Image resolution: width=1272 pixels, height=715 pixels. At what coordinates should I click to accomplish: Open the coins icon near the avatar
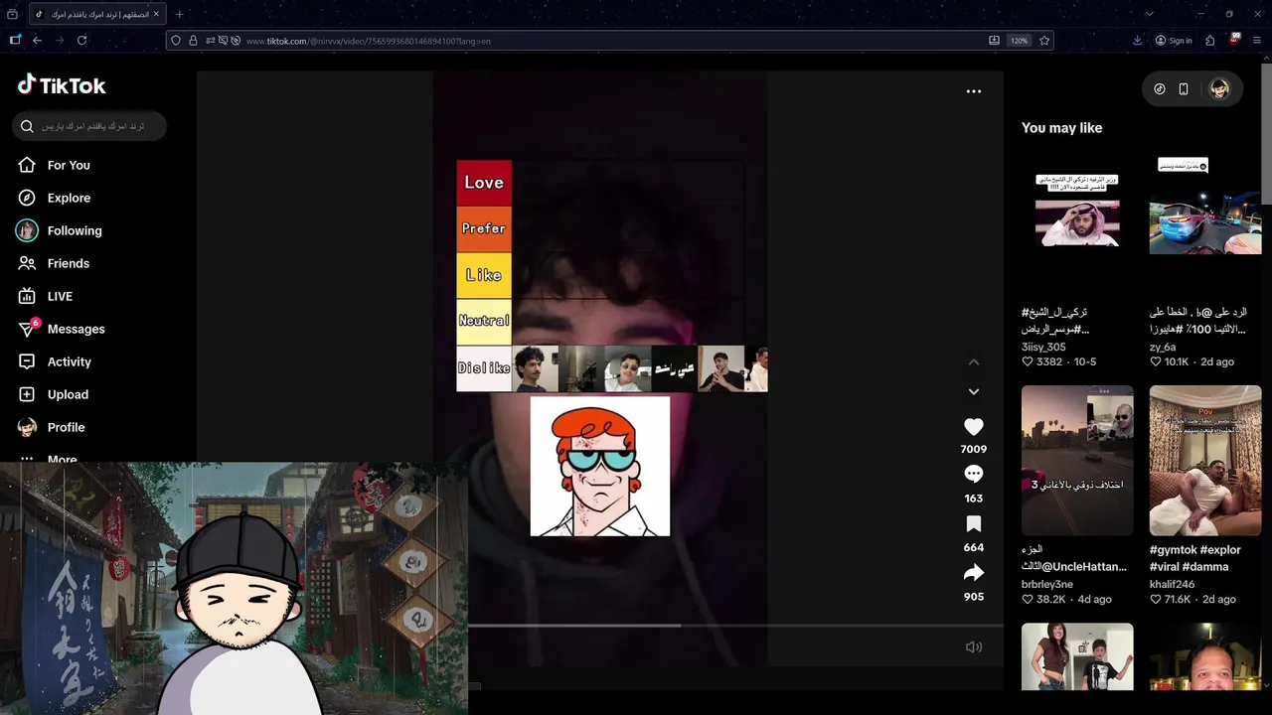coord(1160,89)
